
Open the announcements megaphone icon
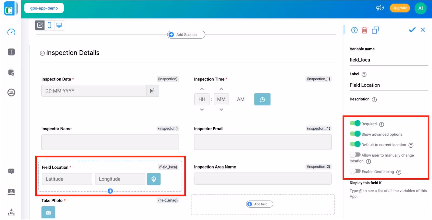[380, 8]
